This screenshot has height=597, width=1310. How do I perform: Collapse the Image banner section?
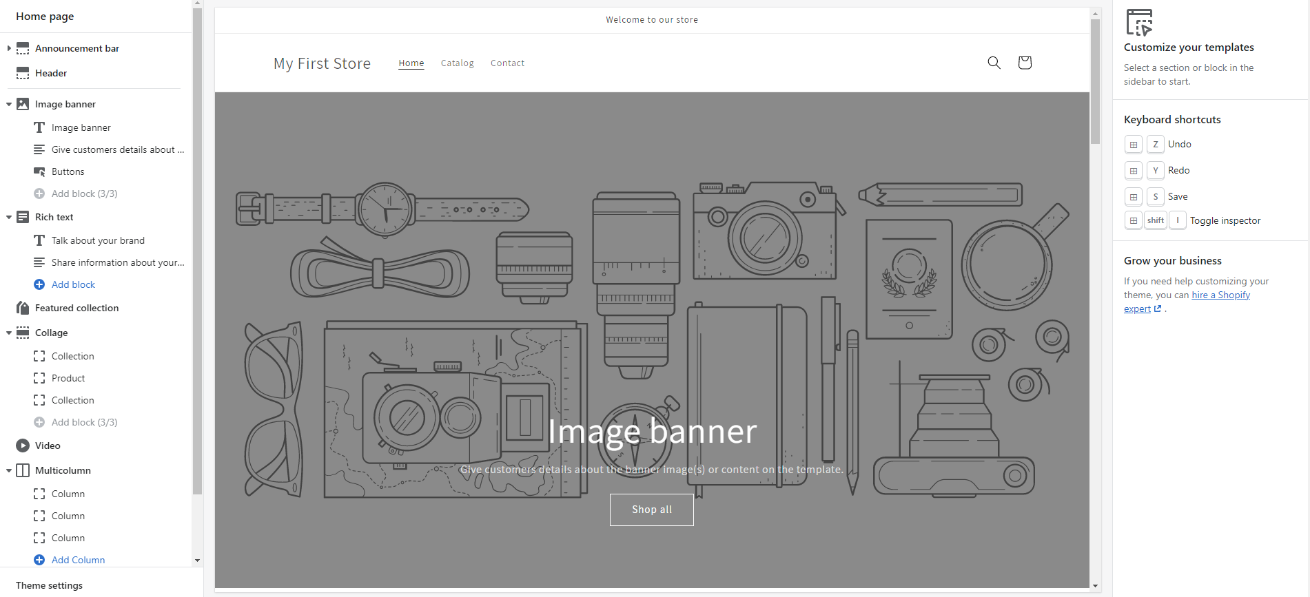(x=8, y=104)
